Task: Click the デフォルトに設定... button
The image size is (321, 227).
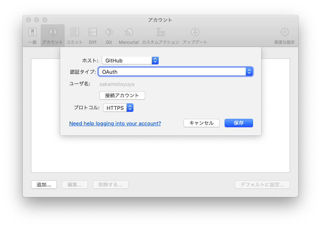Action: click(x=262, y=184)
